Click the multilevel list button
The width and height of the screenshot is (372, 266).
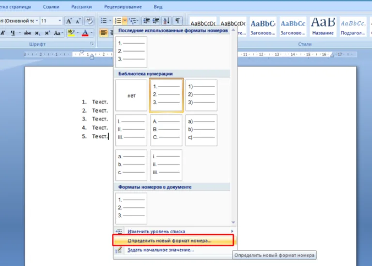point(132,21)
